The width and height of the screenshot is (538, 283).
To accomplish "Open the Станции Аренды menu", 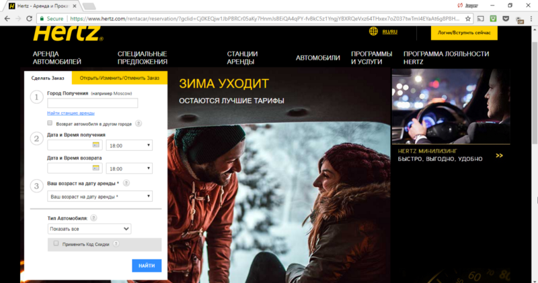I will (242, 58).
